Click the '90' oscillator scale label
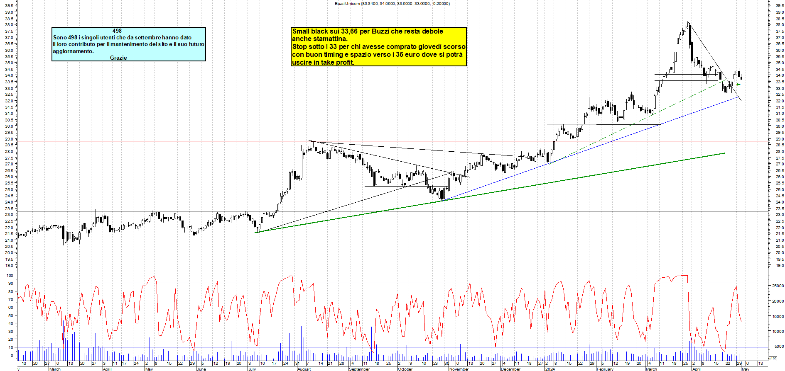Image resolution: width=785 pixels, height=371 pixels. pos(11,284)
